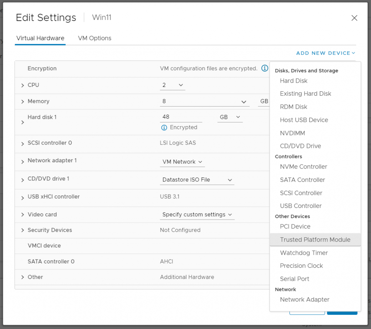The width and height of the screenshot is (371, 329).
Task: Switch to the VM Options tab
Action: click(94, 38)
